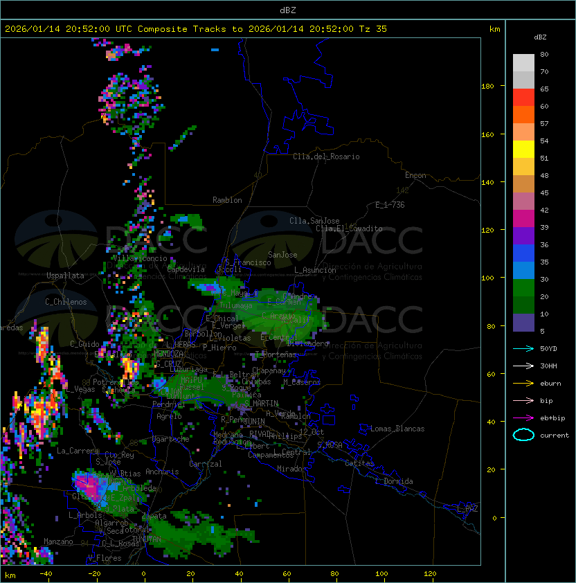Click the 'Zapata' place label
This screenshot has width=576, height=583.
[154, 516]
